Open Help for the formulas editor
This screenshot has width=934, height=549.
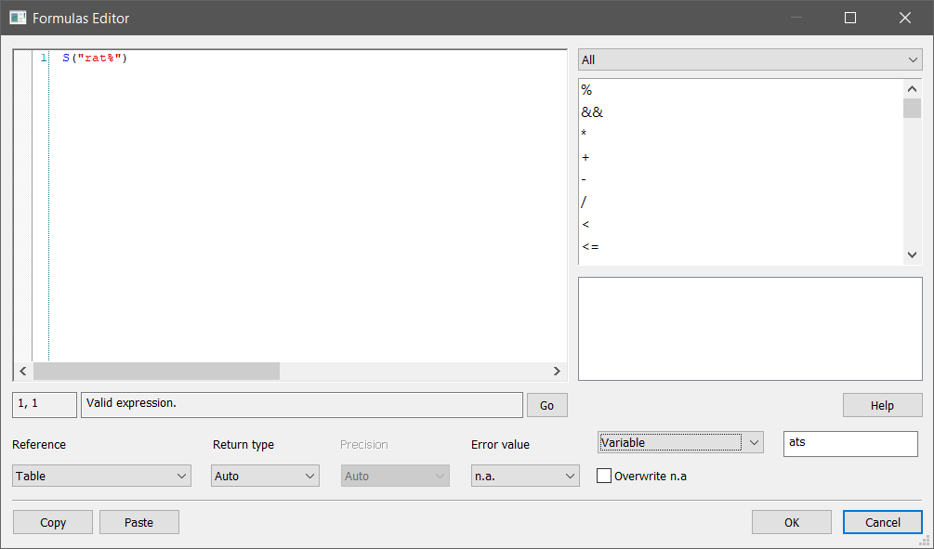[x=882, y=406]
